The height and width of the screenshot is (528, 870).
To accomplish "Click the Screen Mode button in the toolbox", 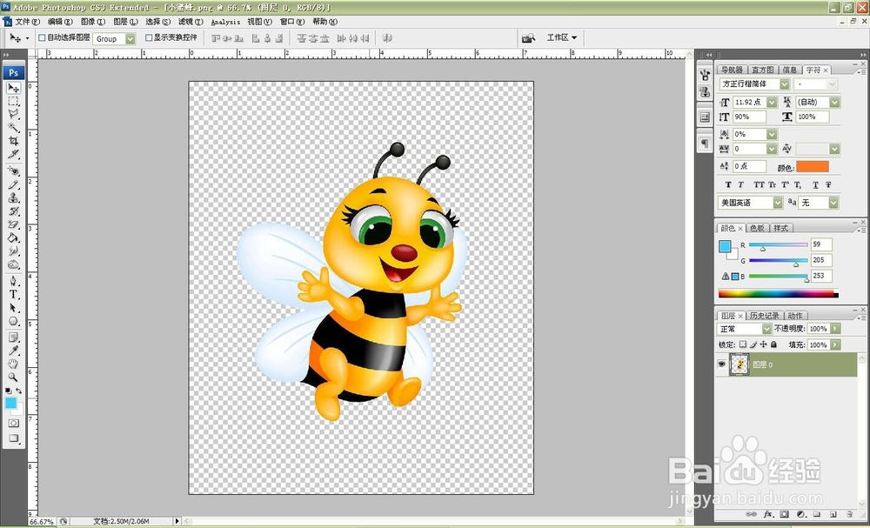I will [x=13, y=438].
